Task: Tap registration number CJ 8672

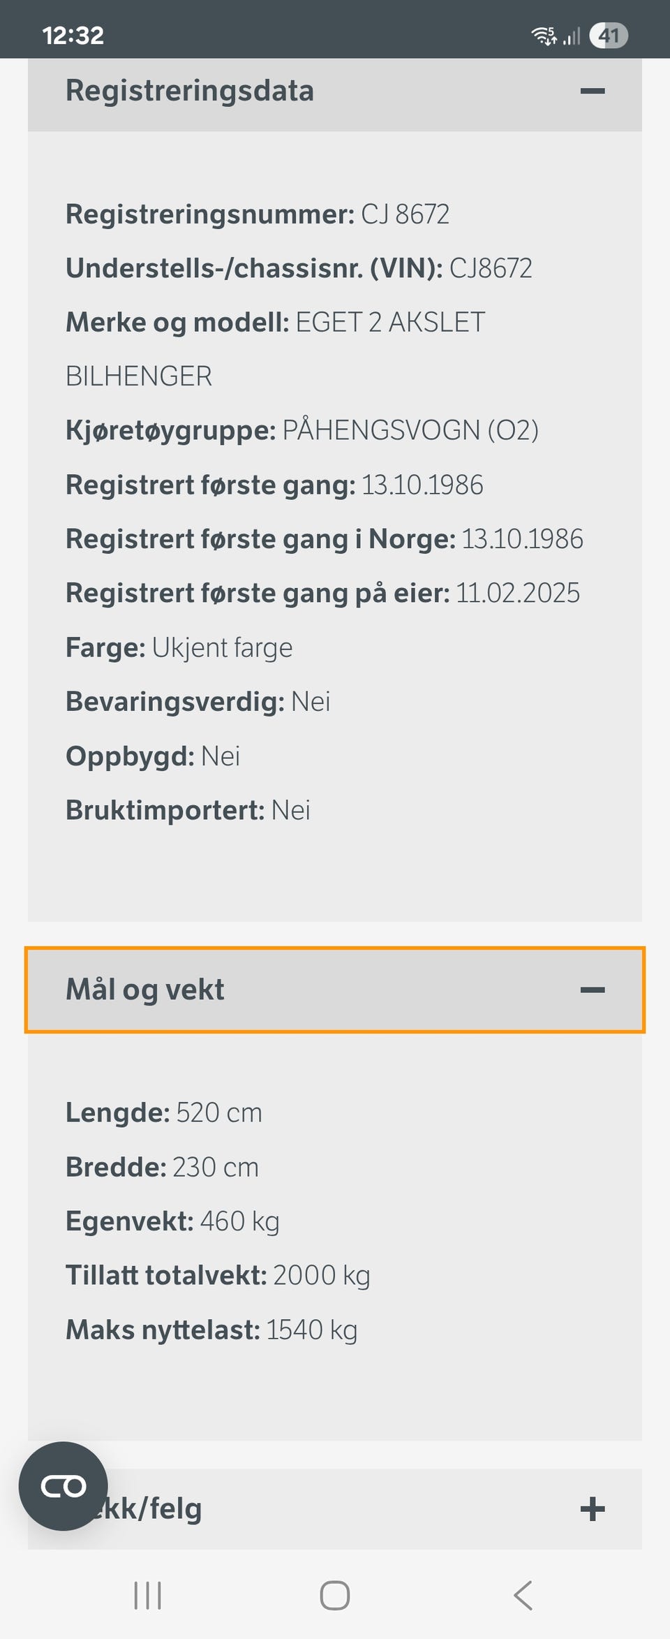Action: pos(405,214)
